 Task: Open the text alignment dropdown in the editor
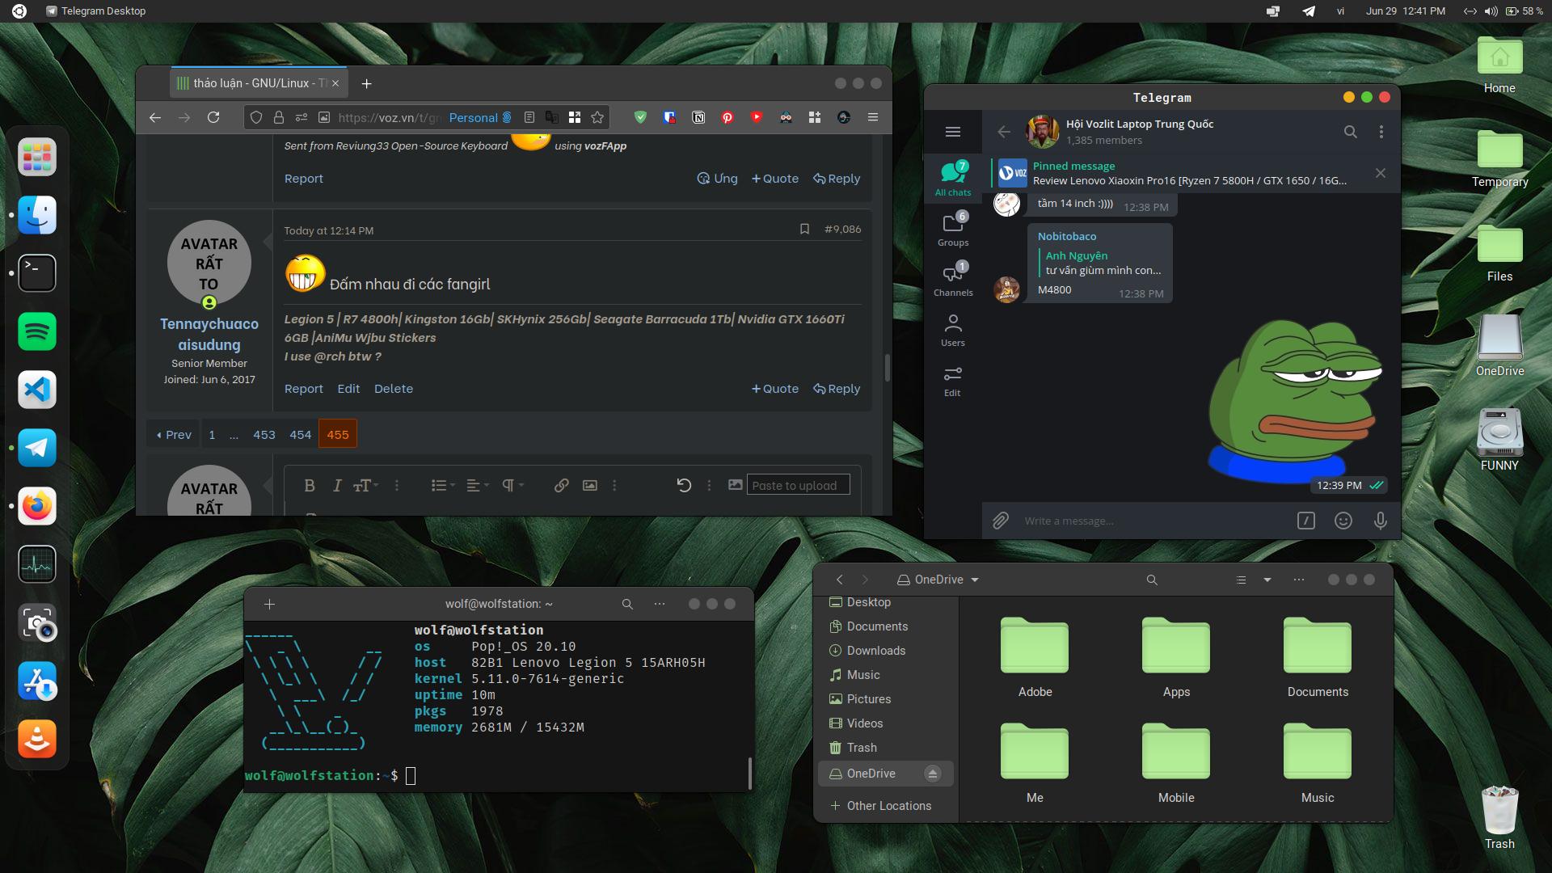[x=478, y=485]
